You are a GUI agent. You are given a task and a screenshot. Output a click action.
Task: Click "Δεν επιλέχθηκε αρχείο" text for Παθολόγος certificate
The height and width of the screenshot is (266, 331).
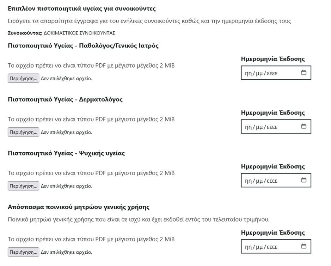[x=66, y=78]
